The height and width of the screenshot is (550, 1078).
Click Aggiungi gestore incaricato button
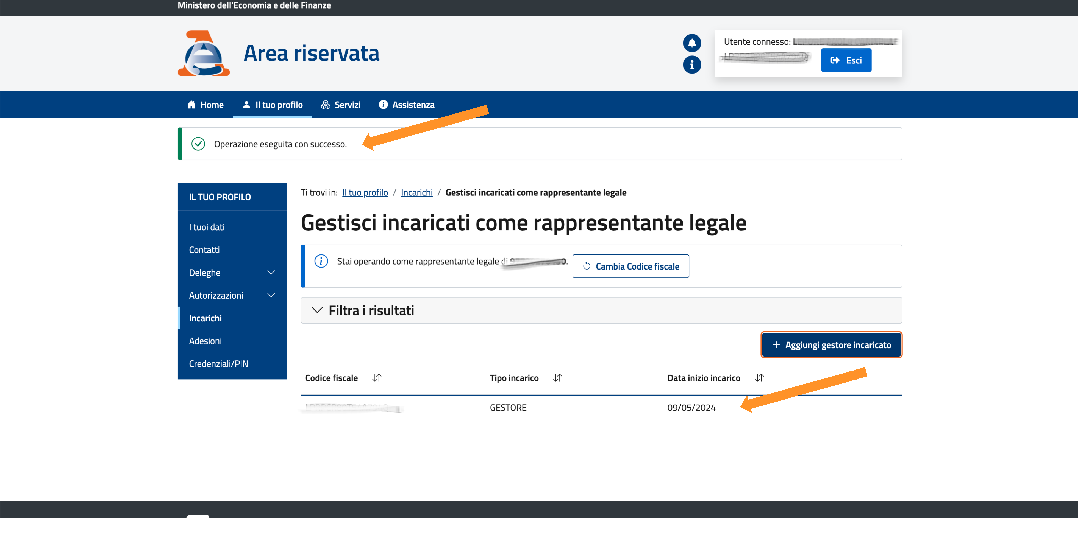(x=831, y=345)
